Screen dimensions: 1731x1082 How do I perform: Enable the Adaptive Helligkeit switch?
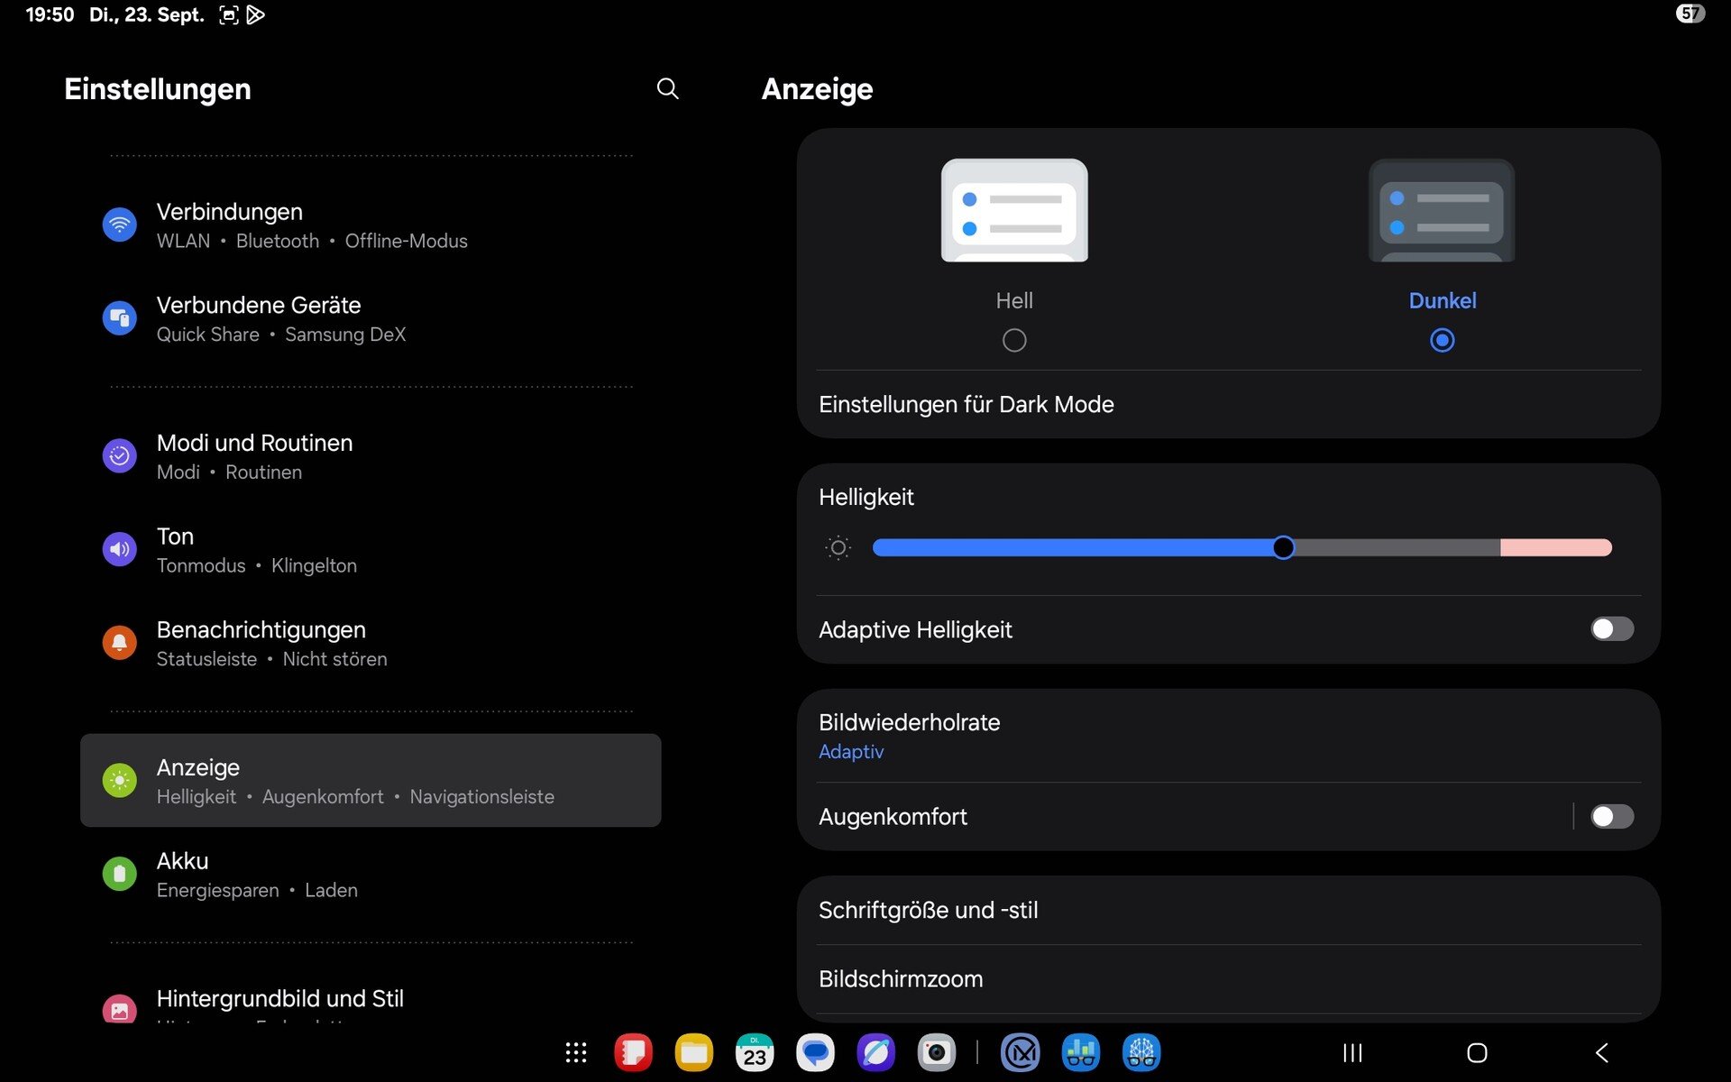click(x=1611, y=628)
